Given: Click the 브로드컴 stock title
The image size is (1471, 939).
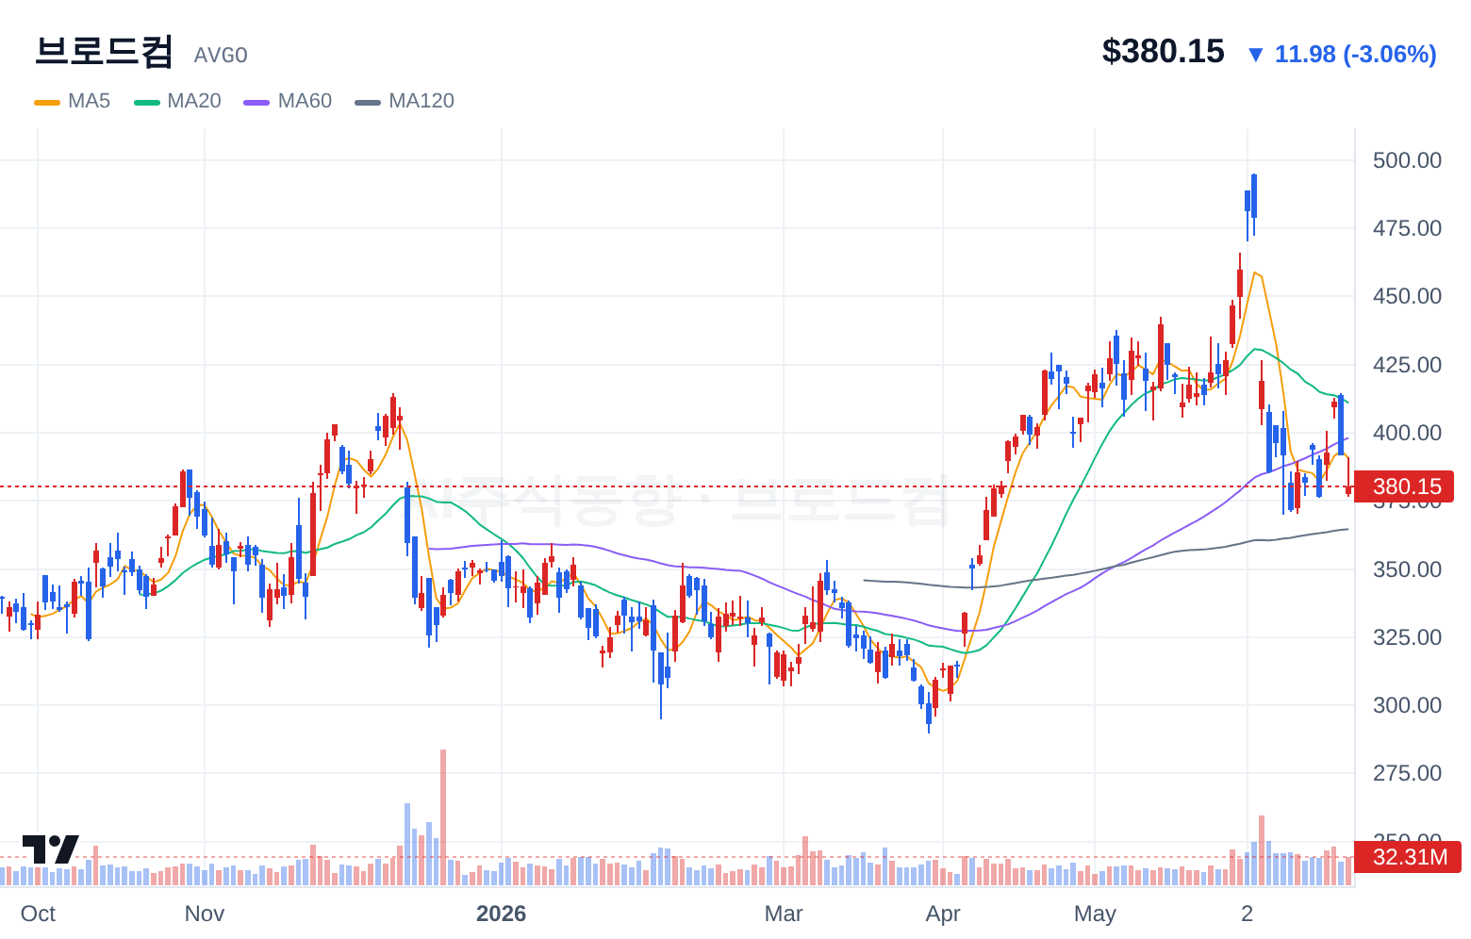Looking at the screenshot, I should coord(104,51).
